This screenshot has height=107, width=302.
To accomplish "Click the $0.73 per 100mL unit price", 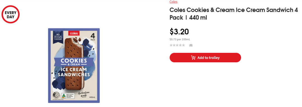I will (180, 39).
